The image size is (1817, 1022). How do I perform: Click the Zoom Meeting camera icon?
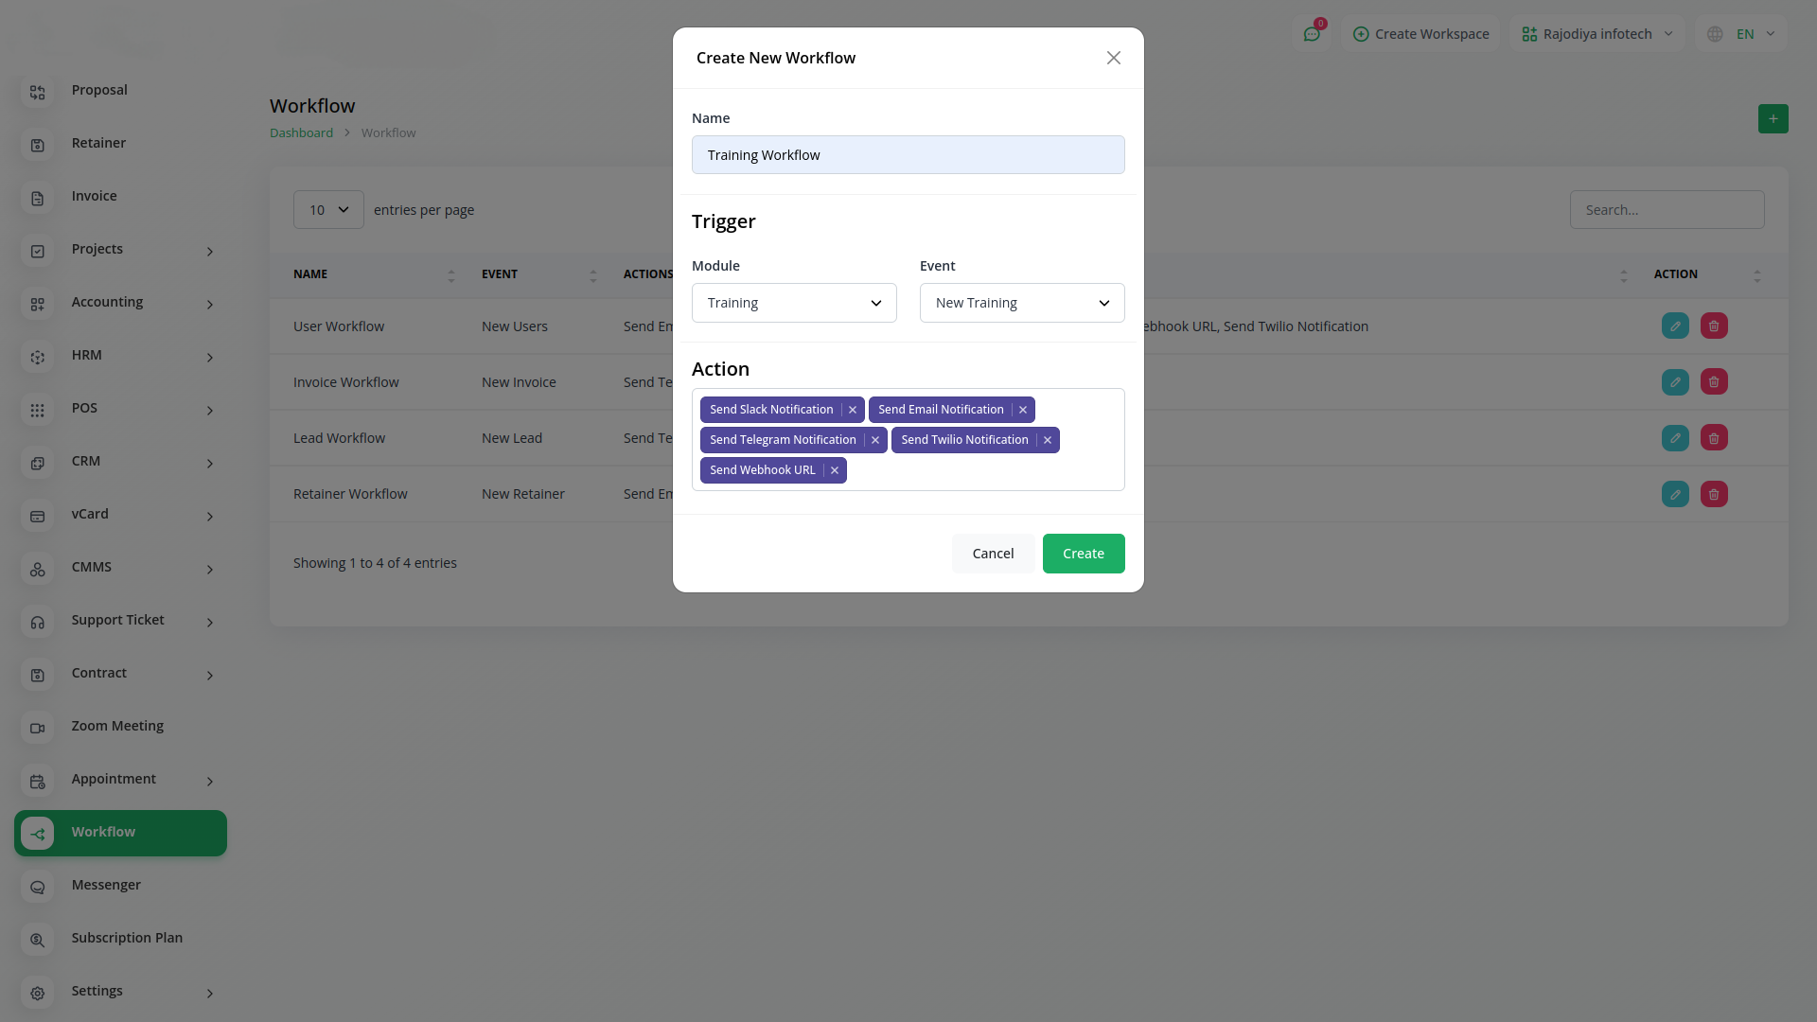coord(38,728)
